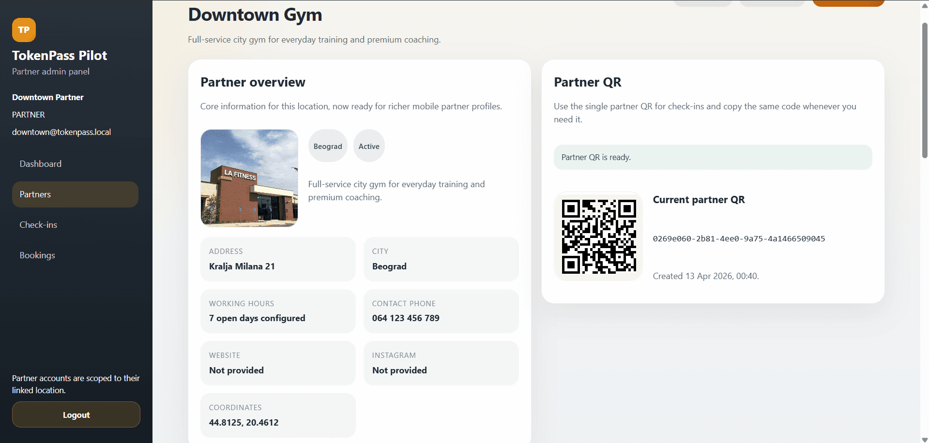Screen dimensions: 929x443
Task: Click the Downtown Gym storefront photo
Action: tap(249, 177)
